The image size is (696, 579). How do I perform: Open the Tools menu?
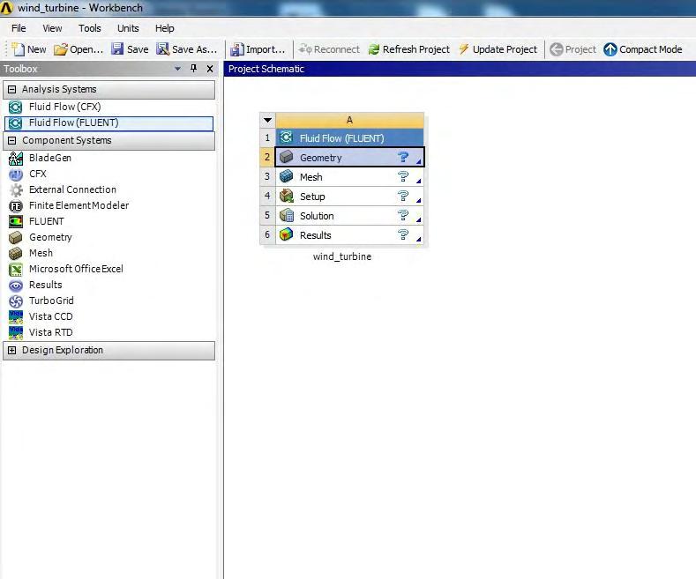(90, 28)
